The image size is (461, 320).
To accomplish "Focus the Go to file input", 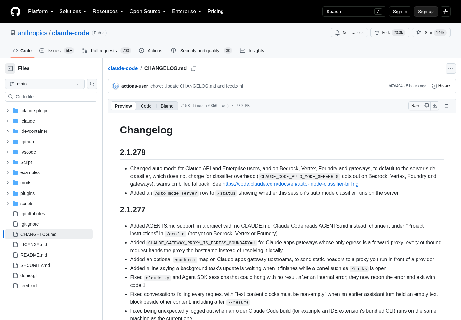I will pos(51,97).
